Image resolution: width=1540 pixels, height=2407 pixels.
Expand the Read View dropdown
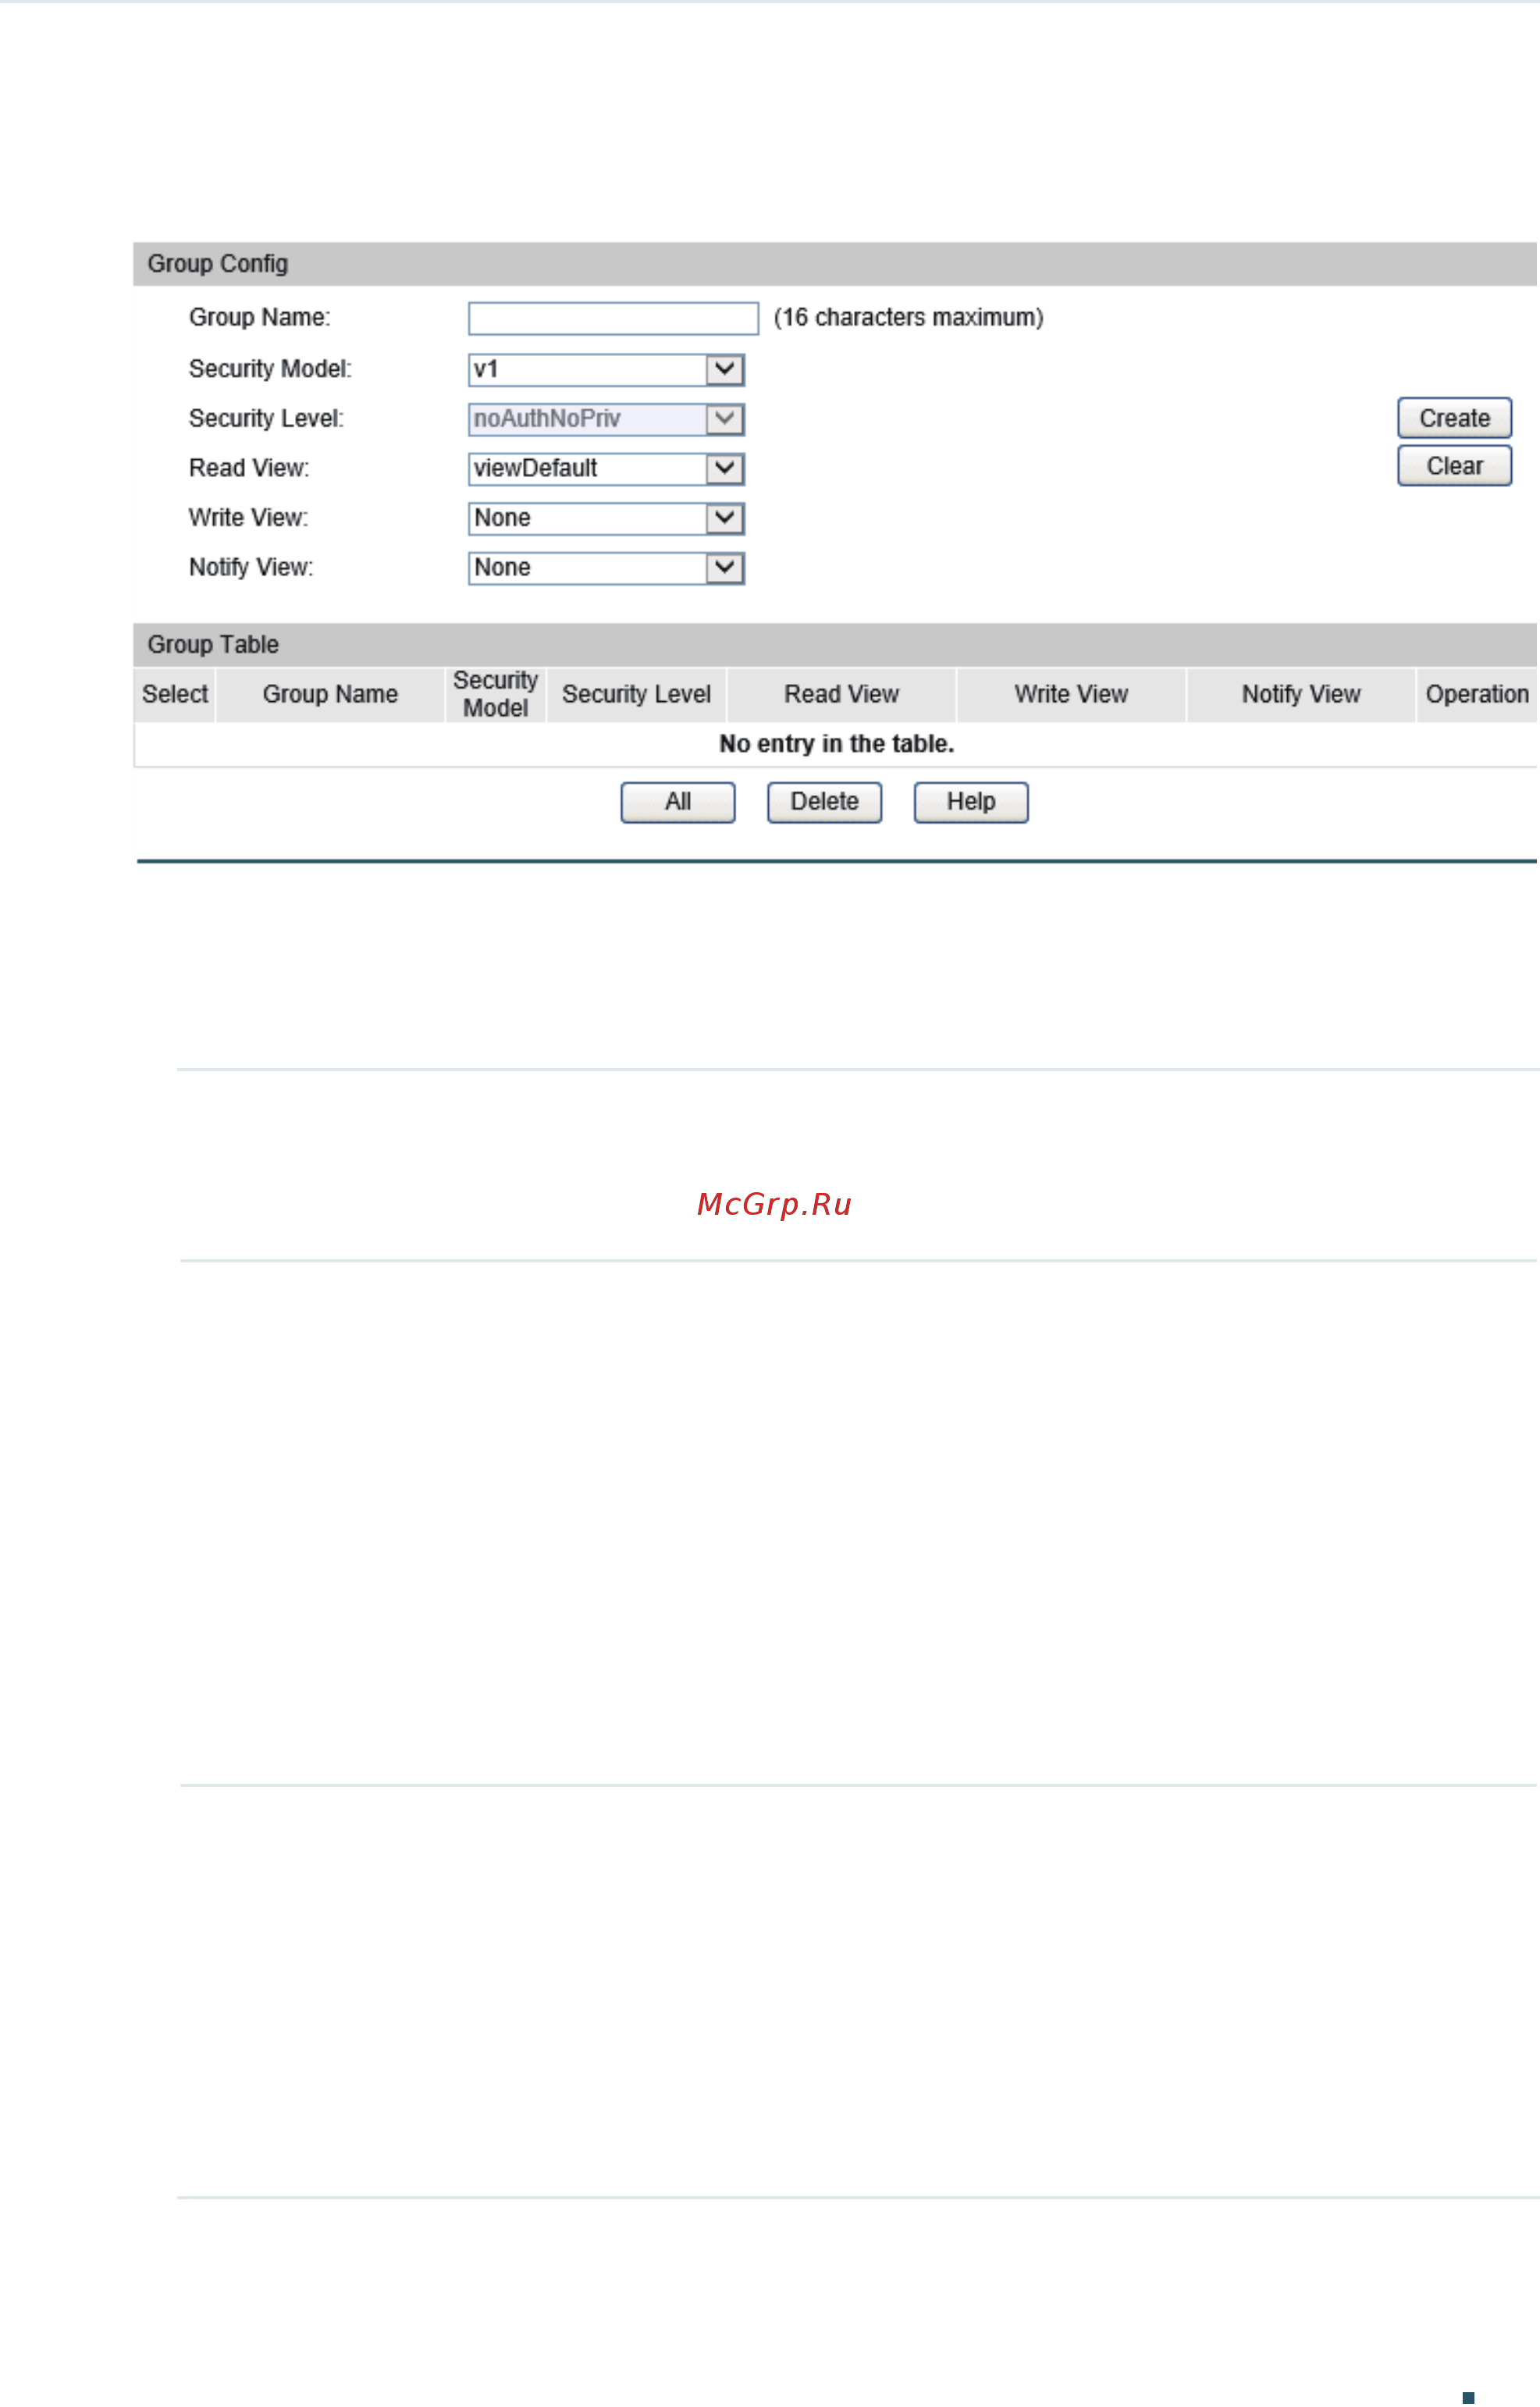coord(606,468)
